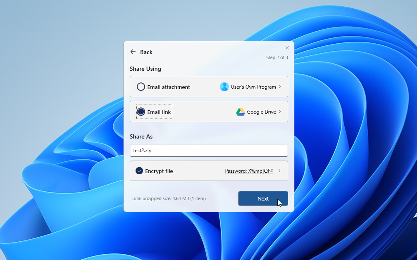Viewport: 417px width, 260px height.
Task: Expand the User's Own Program chevron
Action: [280, 87]
